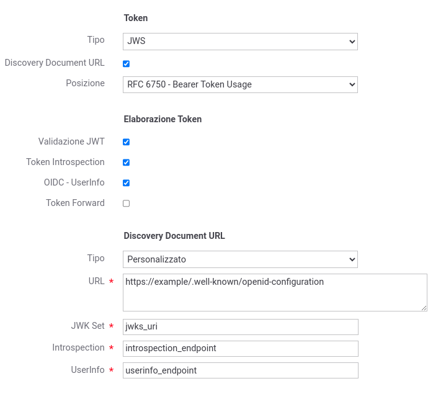Click the JWS dropdown chevron arrow

point(352,42)
